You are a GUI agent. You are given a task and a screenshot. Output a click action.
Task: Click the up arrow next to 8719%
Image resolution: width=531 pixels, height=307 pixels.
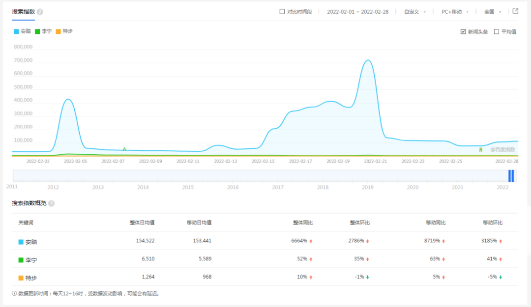point(443,241)
